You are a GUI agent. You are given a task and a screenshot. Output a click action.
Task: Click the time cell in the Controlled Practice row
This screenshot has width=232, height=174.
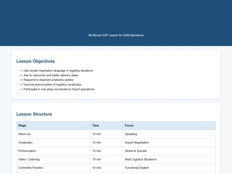click(107, 168)
